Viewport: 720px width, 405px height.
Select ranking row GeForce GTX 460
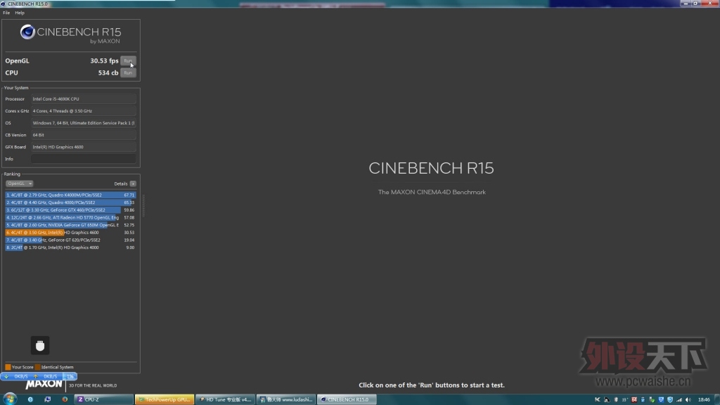click(70, 210)
